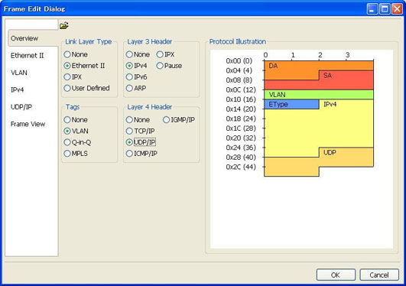Click the name input field above Overview

click(31, 24)
